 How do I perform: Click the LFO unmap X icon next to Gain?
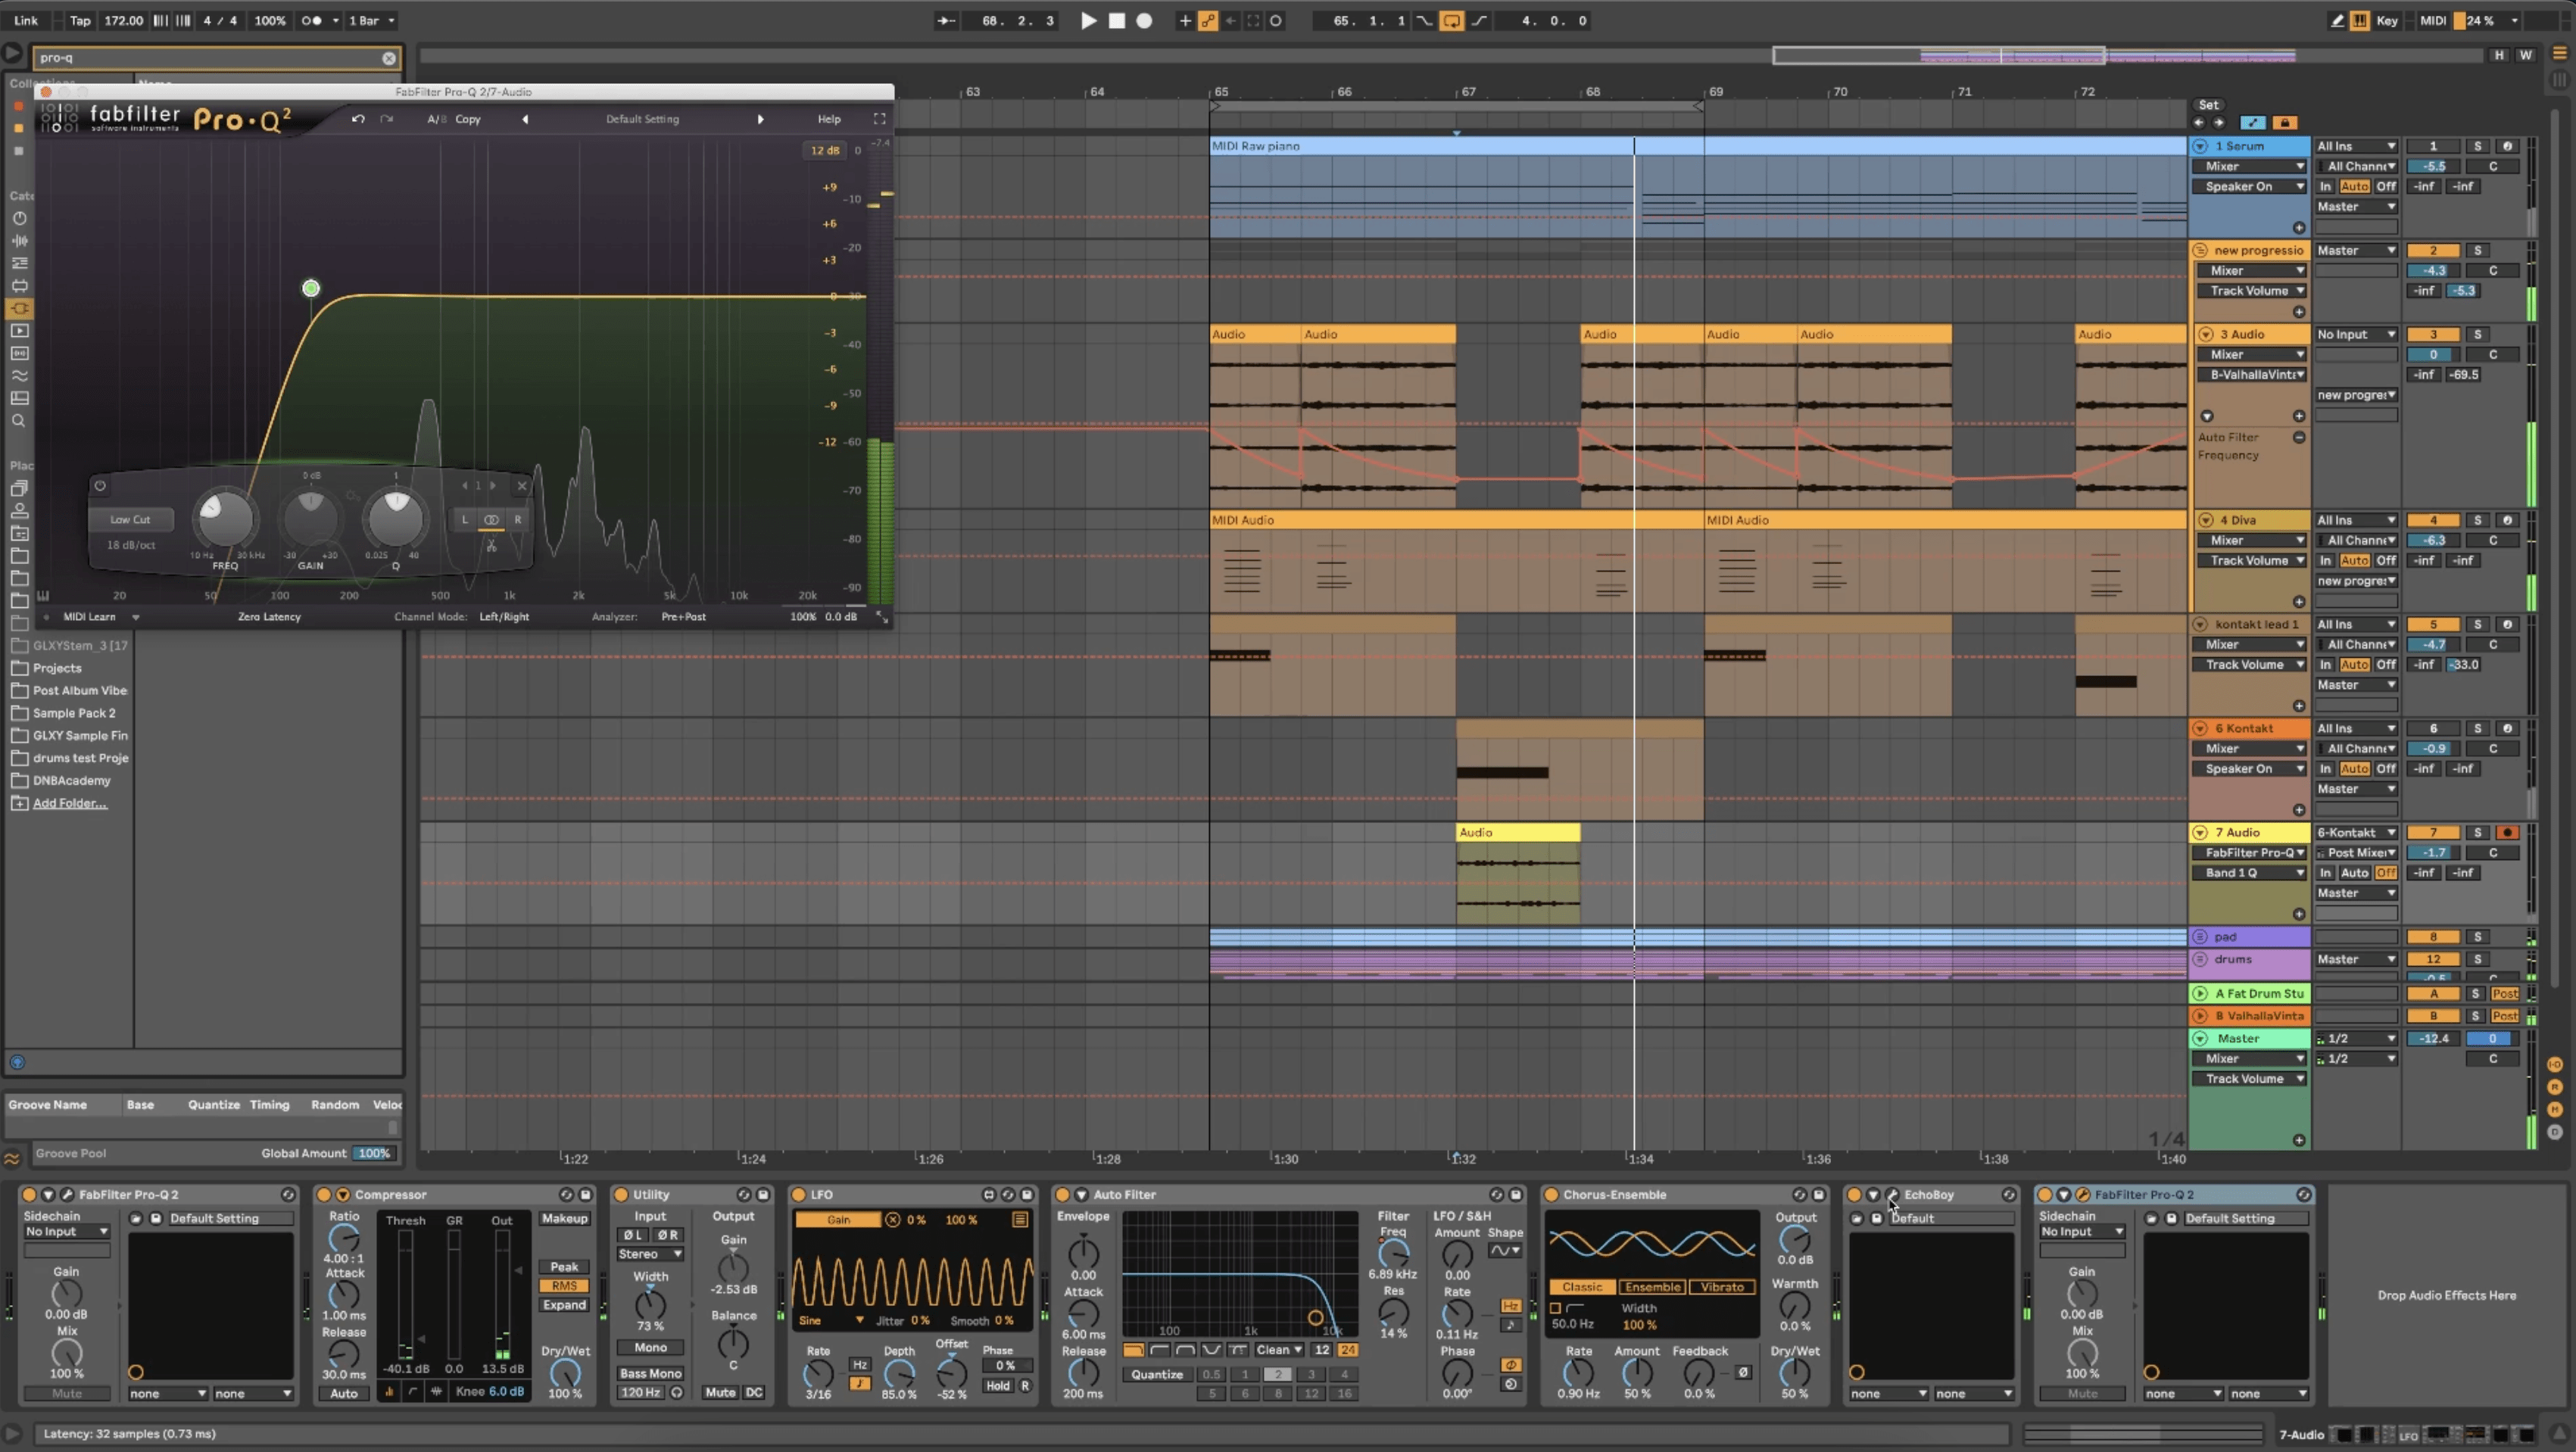pyautogui.click(x=893, y=1220)
